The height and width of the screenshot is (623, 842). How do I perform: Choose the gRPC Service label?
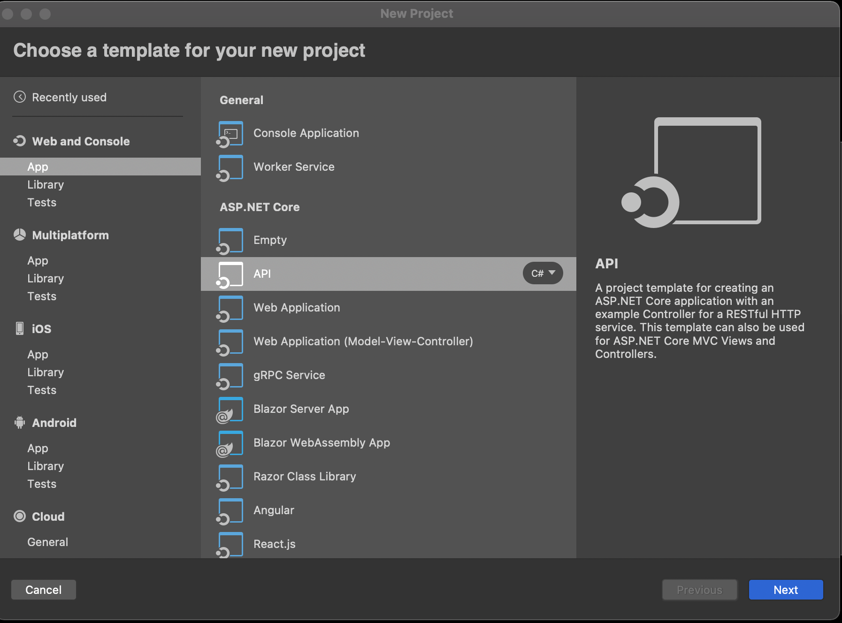point(289,375)
